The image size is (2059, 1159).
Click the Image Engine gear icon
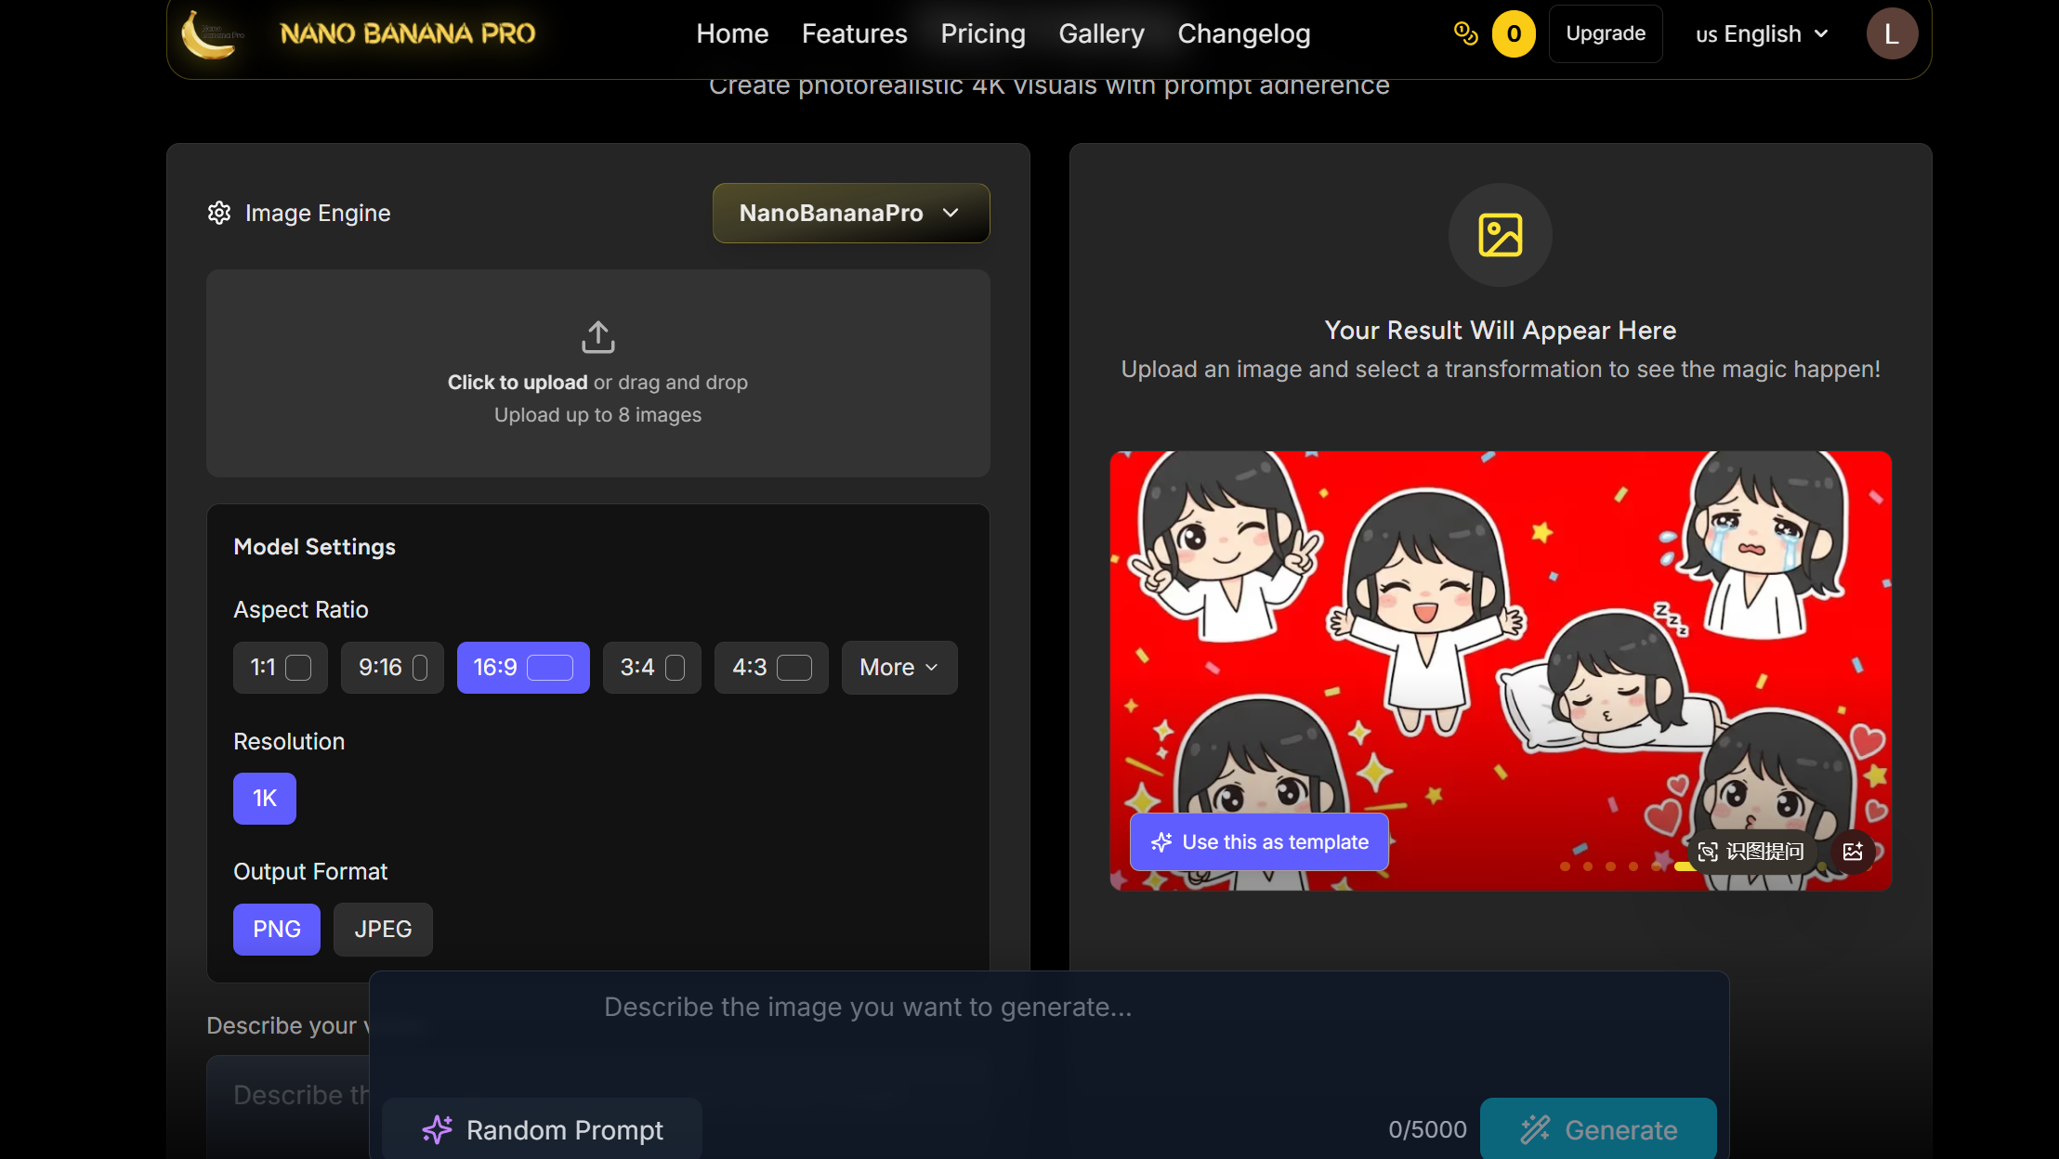click(219, 213)
